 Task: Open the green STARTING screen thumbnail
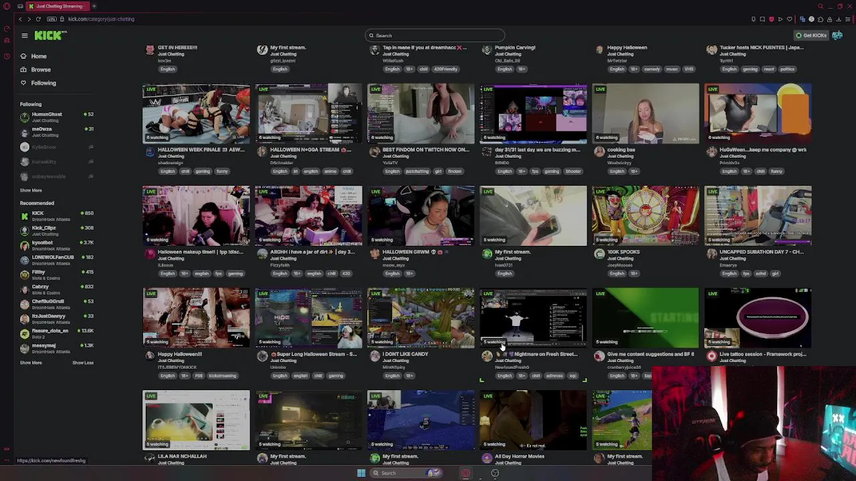tap(645, 318)
